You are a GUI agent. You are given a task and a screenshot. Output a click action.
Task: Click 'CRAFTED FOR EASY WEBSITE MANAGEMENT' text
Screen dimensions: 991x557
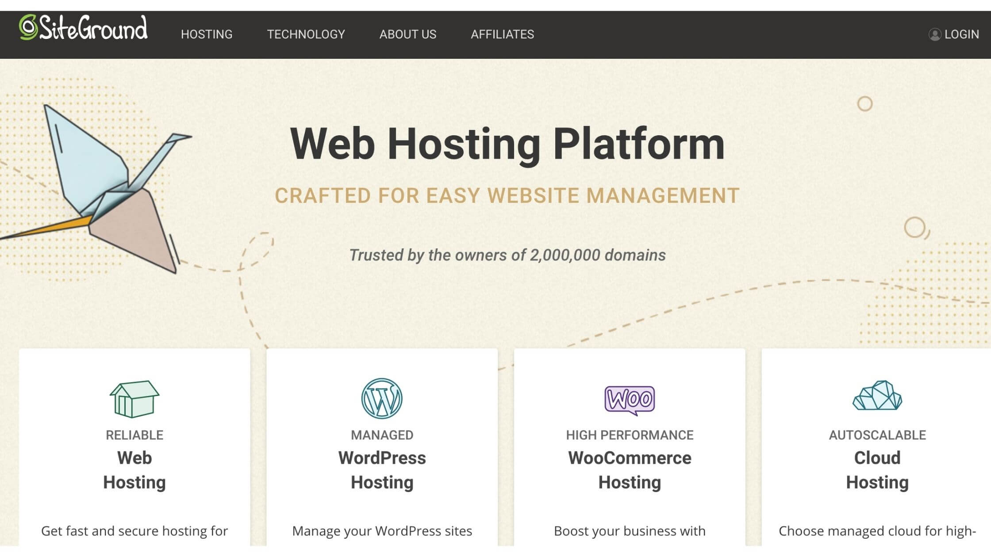(507, 196)
